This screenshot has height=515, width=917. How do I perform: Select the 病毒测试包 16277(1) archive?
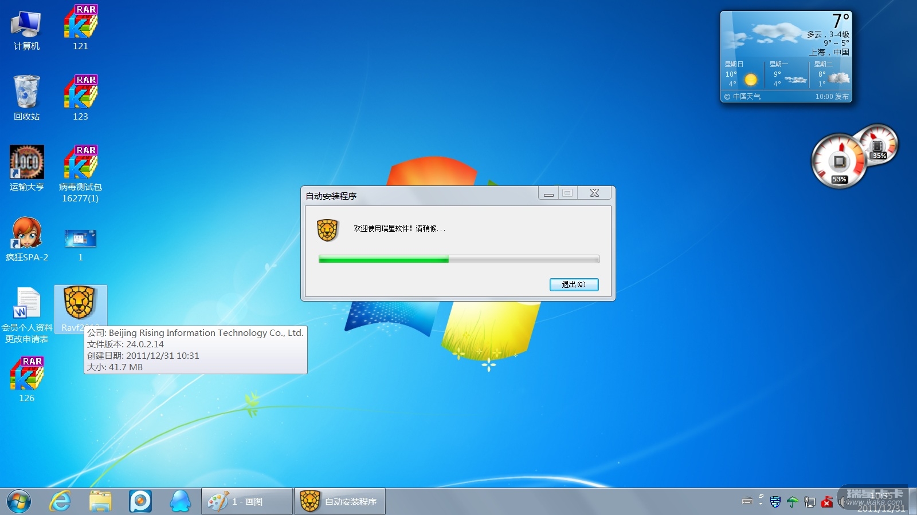80,174
